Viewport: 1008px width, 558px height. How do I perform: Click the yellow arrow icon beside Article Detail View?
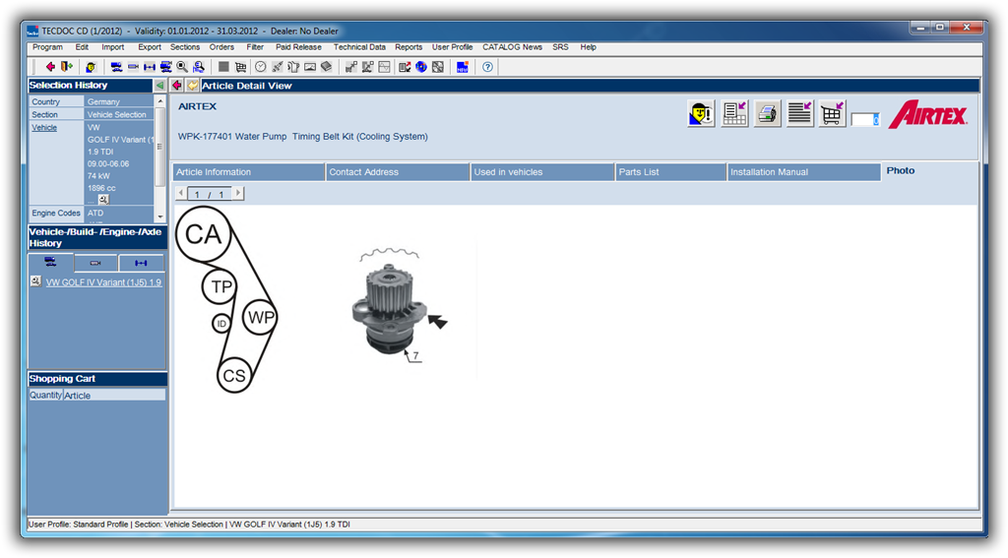(x=192, y=86)
